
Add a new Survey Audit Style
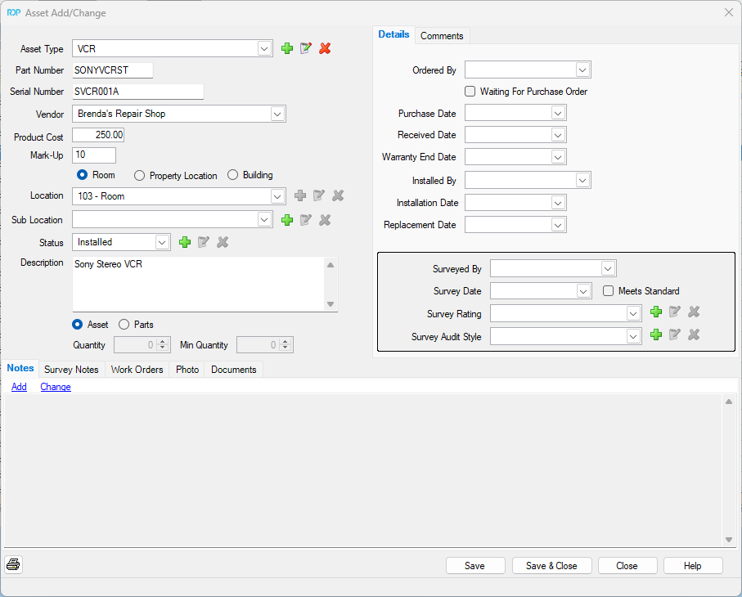[x=656, y=335]
